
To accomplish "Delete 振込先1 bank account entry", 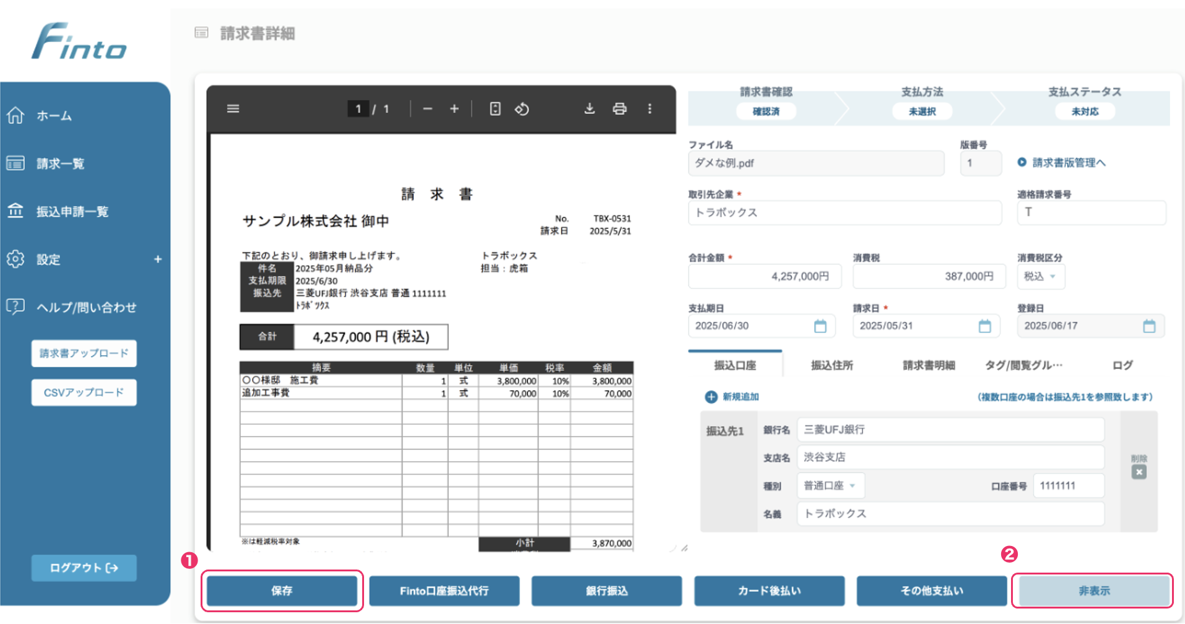I will click(x=1139, y=472).
